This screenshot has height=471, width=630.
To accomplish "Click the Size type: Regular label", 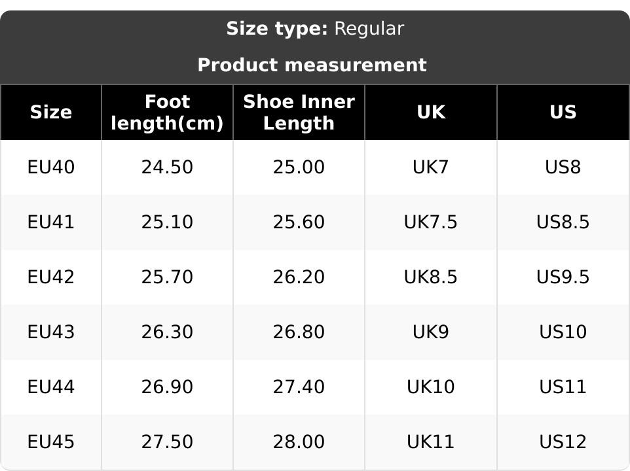I will click(315, 29).
